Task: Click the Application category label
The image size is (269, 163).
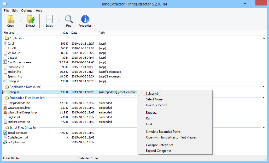Action: coord(17,38)
